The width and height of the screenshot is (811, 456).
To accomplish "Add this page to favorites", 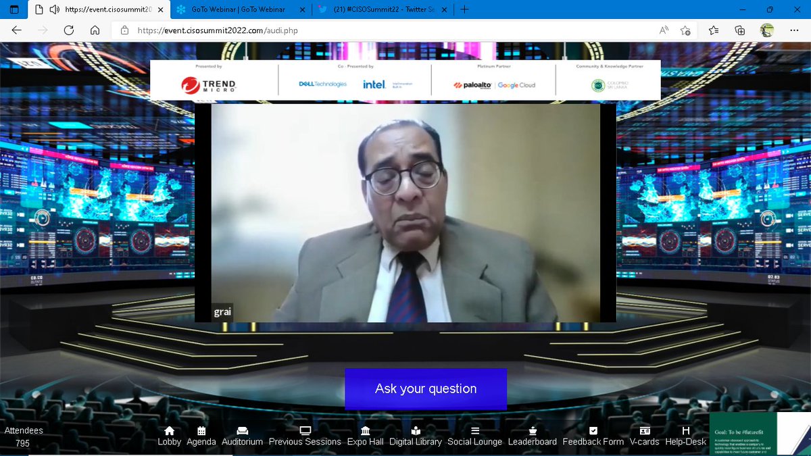I will [x=685, y=30].
